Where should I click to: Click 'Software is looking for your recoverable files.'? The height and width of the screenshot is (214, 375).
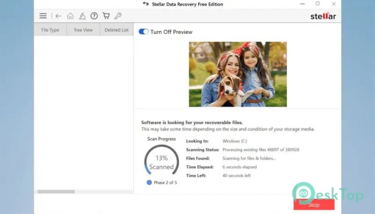pos(192,123)
